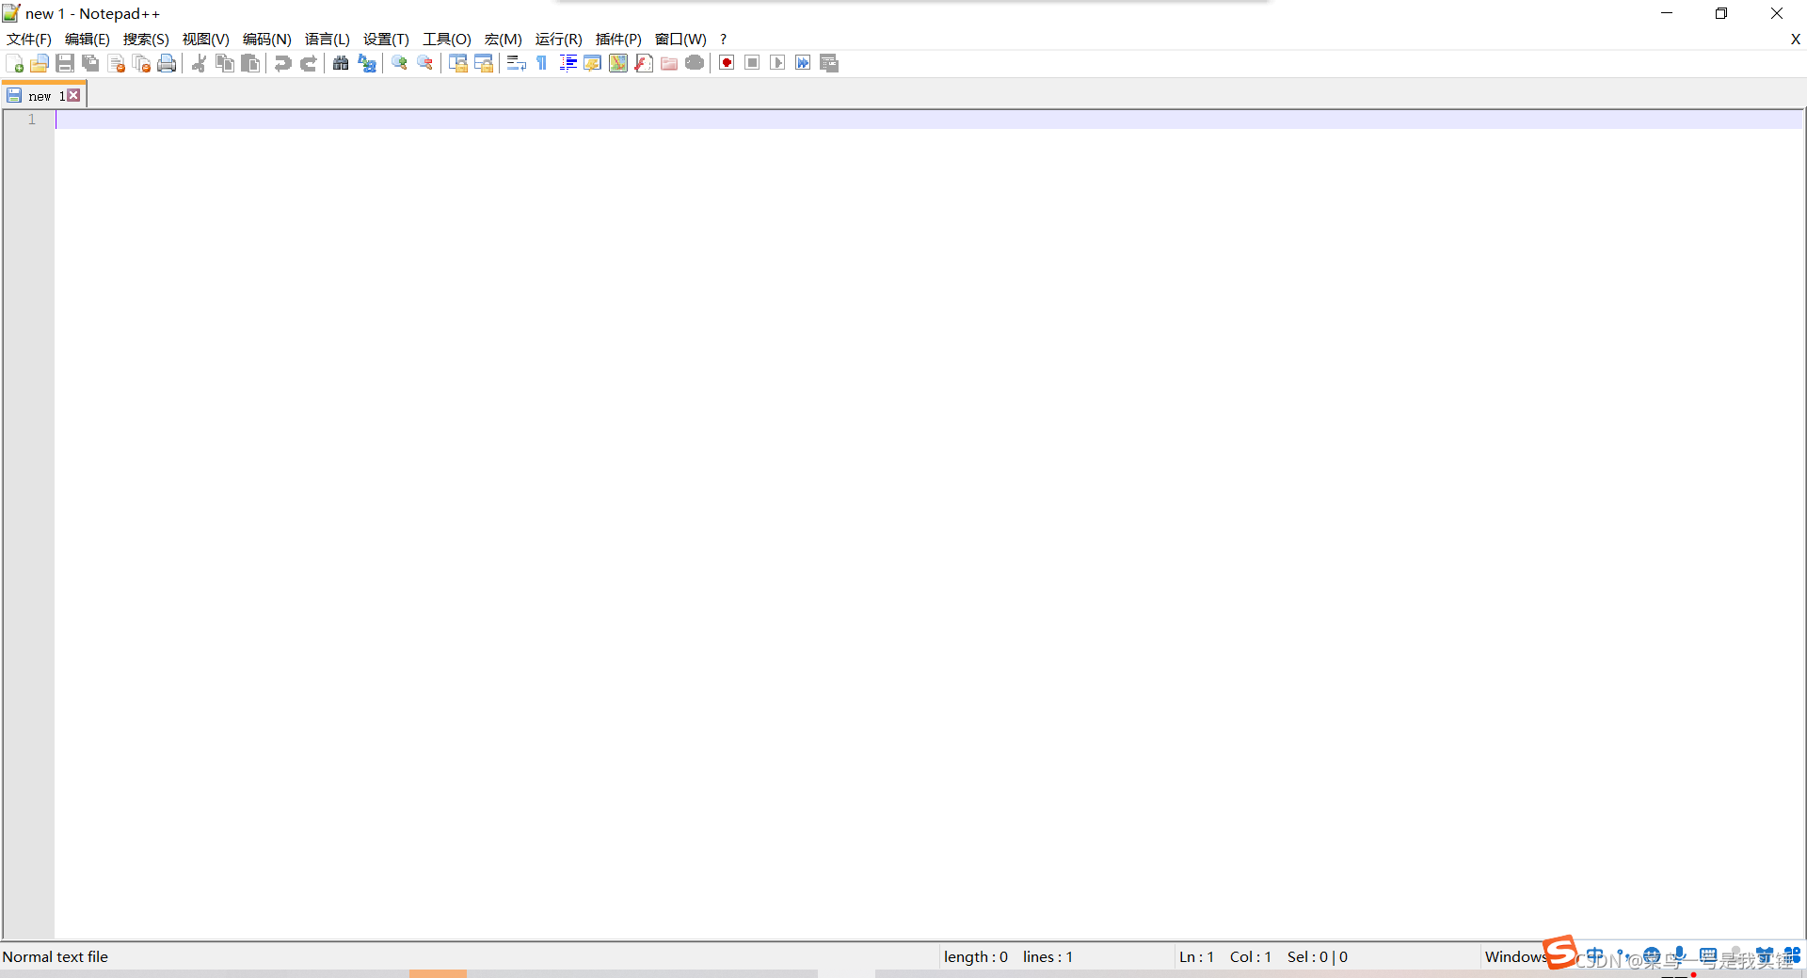This screenshot has width=1807, height=978.
Task: Click line number 1 in margin
Action: [x=32, y=120]
